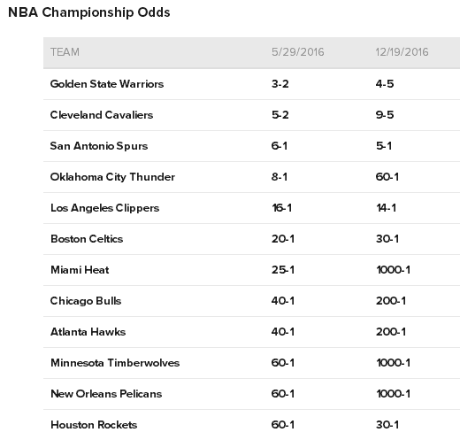The image size is (460, 440).
Task: Click San Antonio Spurs team name
Action: 99,146
